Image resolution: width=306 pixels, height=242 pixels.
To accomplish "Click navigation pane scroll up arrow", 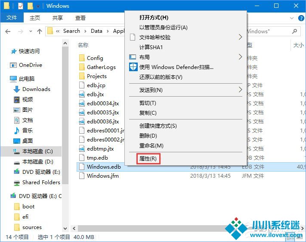I will [65, 43].
